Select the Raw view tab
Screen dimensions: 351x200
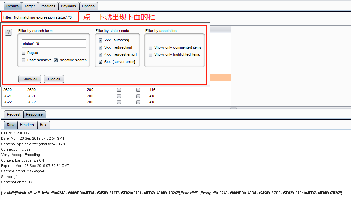[11, 125]
